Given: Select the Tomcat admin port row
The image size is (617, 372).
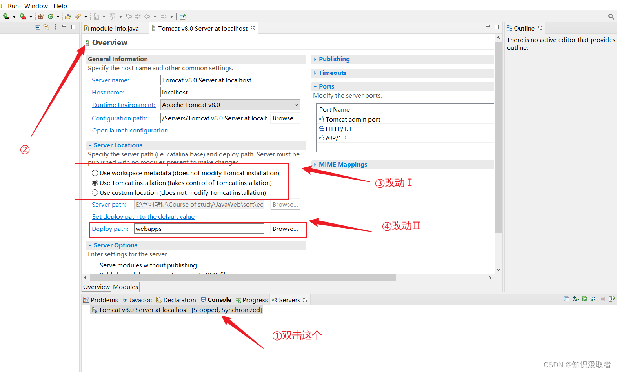Looking at the screenshot, I should [405, 119].
